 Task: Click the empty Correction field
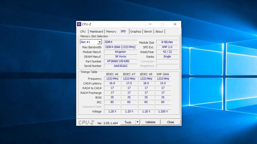[x=167, y=61]
